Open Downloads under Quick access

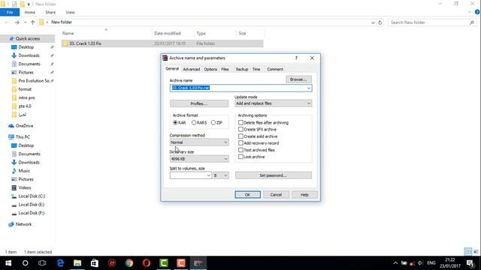tap(29, 55)
